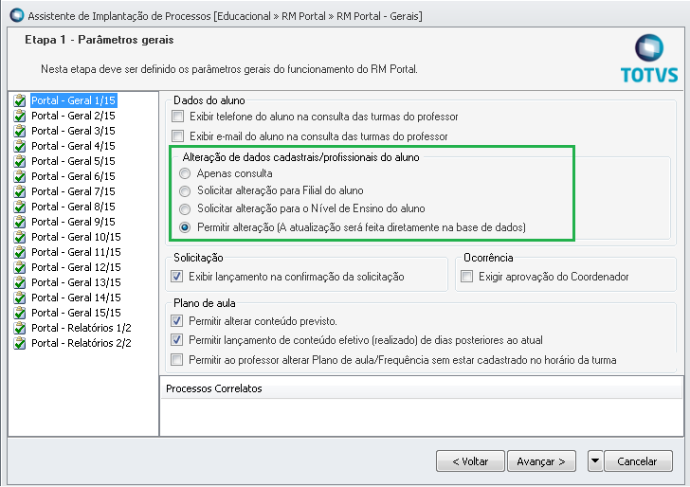Click the Cancelar button
The width and height of the screenshot is (690, 487).
(x=638, y=461)
